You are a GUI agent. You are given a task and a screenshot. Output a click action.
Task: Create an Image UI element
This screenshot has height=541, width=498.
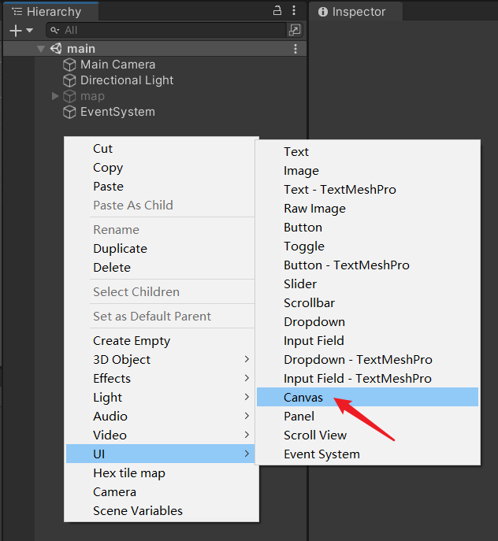(367, 171)
